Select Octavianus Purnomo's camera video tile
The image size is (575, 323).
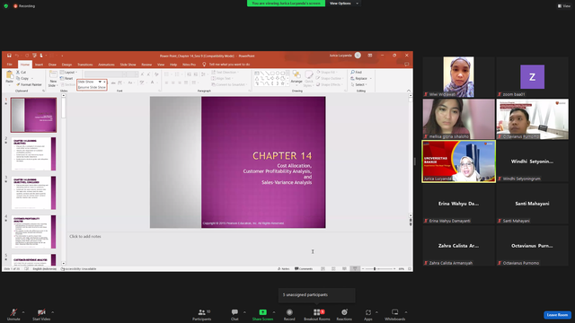(x=532, y=119)
